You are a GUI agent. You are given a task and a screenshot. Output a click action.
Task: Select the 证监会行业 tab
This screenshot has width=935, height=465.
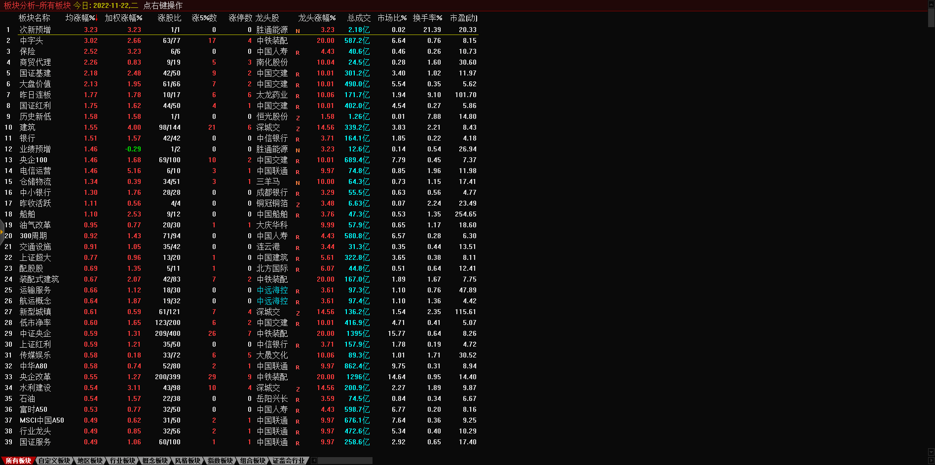[289, 461]
